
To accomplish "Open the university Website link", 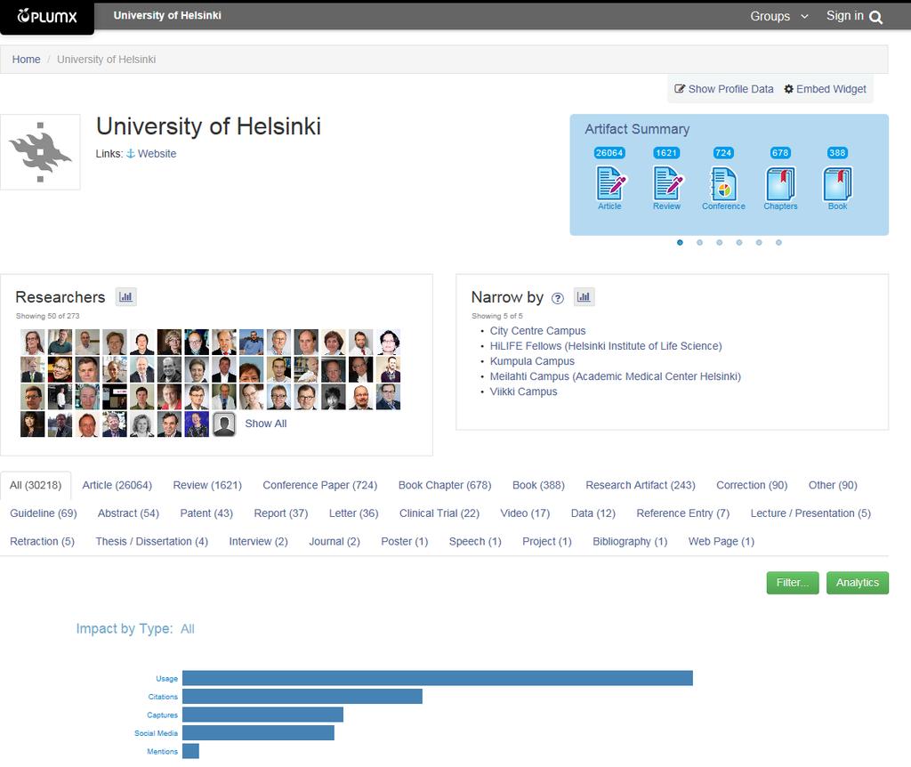I will [151, 153].
